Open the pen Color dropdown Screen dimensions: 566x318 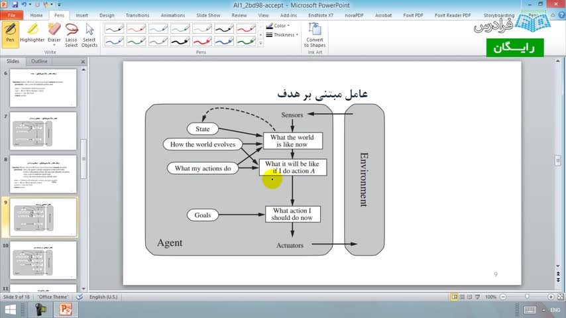278,26
